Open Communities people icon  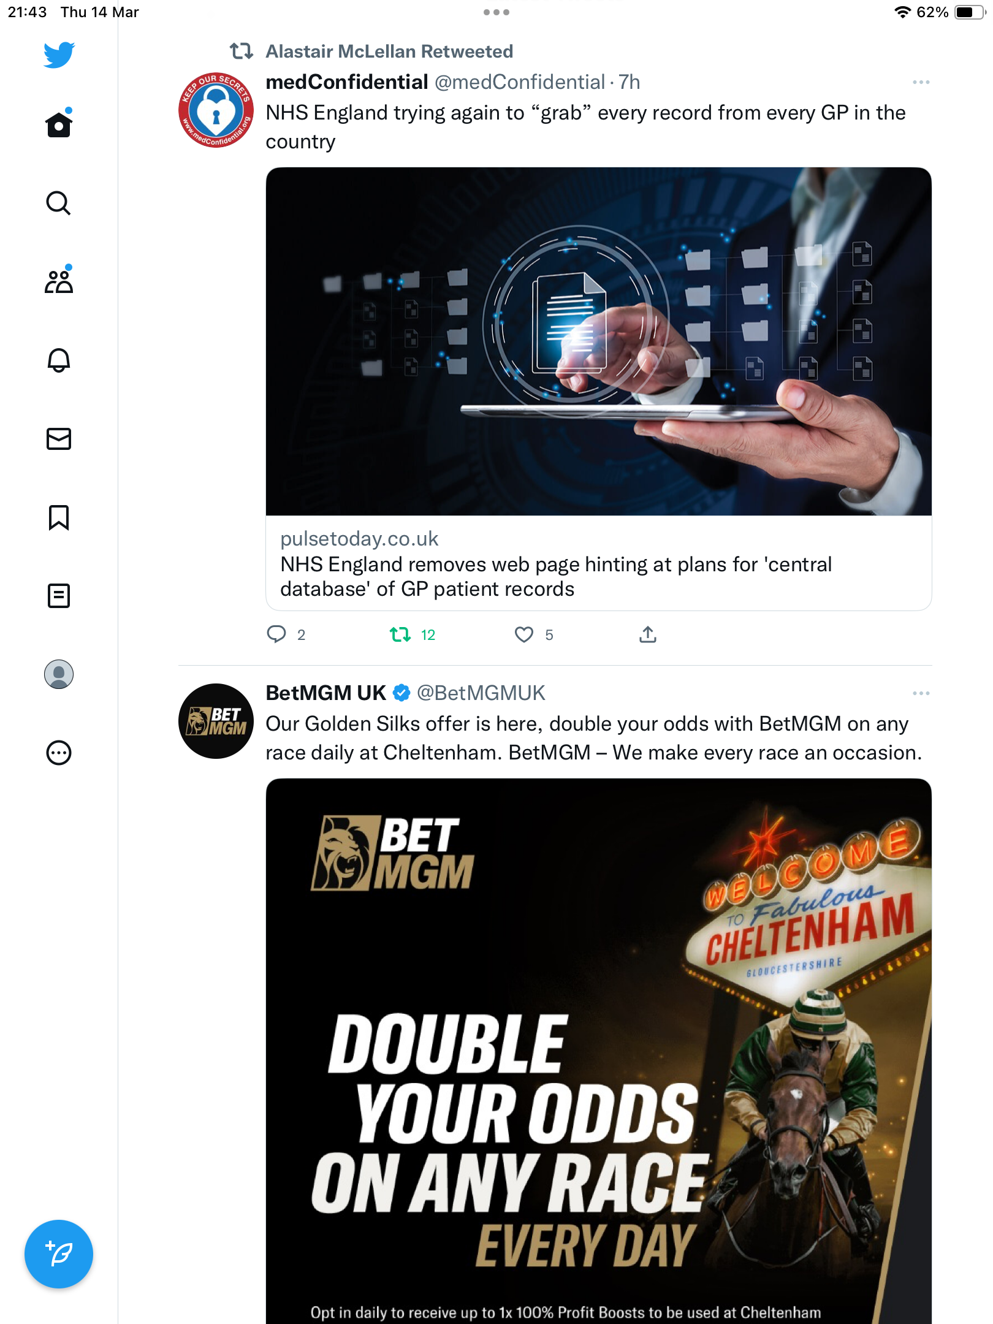pos(59,281)
